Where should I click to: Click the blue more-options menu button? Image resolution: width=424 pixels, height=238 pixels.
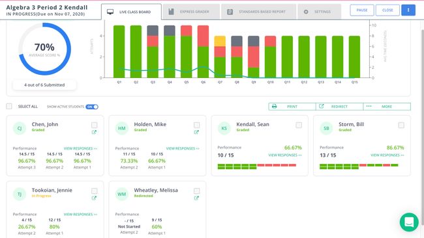tap(408, 10)
